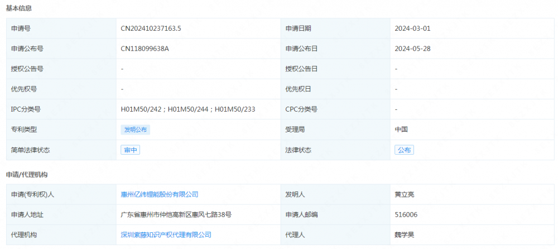Select IPC classification H01M50/233

pos(235,109)
